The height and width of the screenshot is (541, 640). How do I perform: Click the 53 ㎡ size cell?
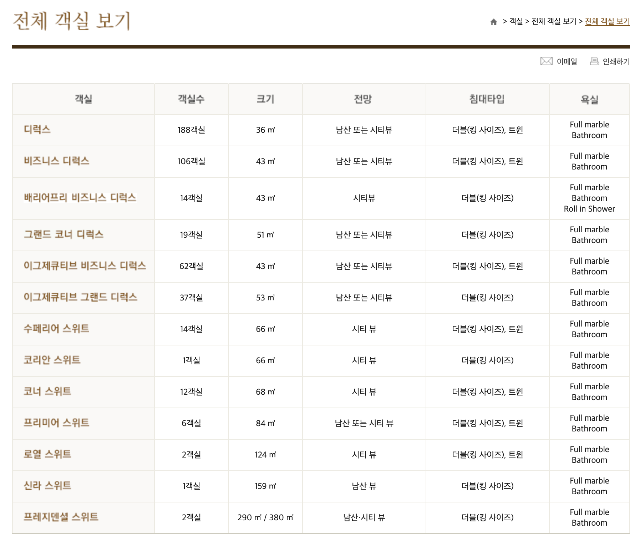pyautogui.click(x=265, y=298)
